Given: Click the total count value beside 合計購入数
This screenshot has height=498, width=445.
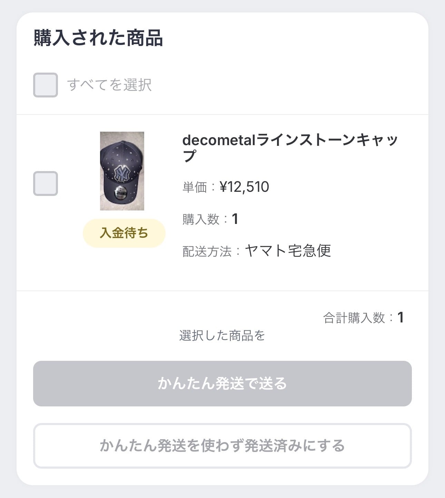Looking at the screenshot, I should [x=400, y=318].
